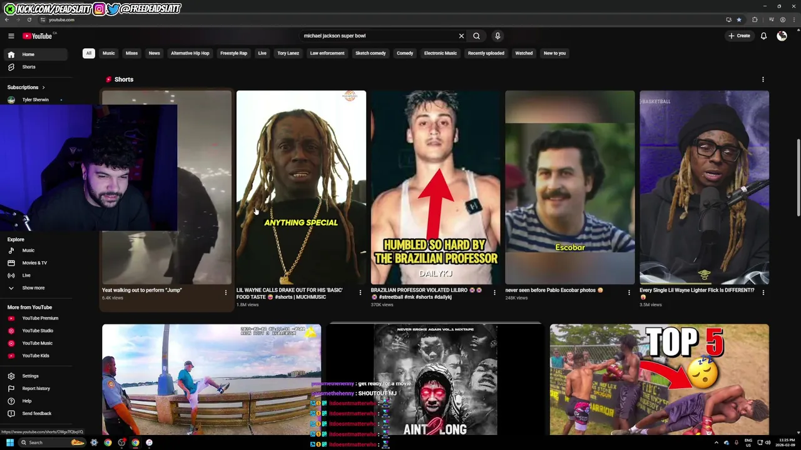The width and height of the screenshot is (801, 450).
Task: Select the Electronic Music chip
Action: [x=441, y=53]
